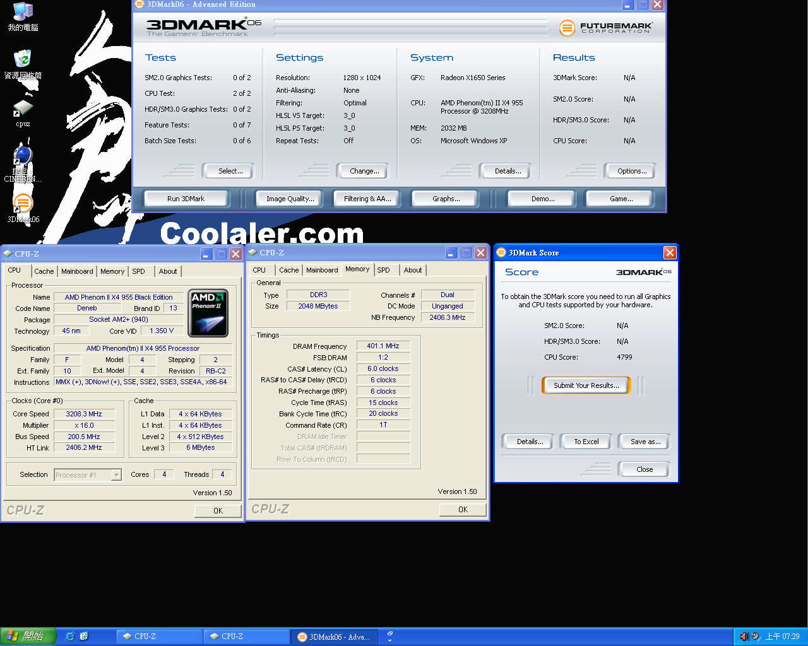Viewport: 808px width, 646px height.
Task: Open the Game dialog
Action: pyautogui.click(x=621, y=199)
